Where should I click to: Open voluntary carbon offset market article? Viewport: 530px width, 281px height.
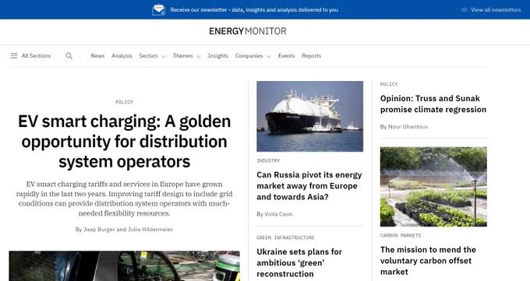[428, 261]
